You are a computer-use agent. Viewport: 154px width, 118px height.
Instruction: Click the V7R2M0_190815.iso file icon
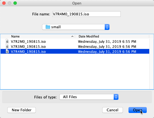click(x=7, y=41)
